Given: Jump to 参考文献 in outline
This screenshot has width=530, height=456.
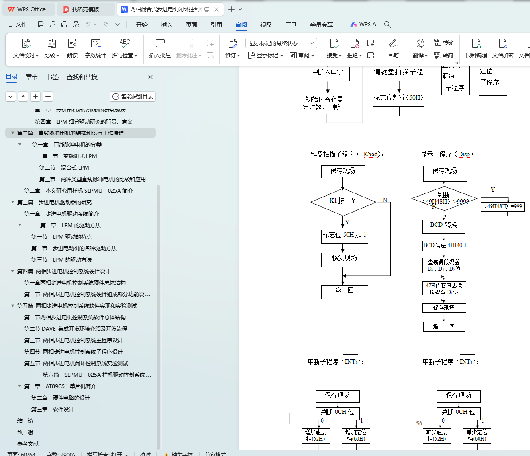Looking at the screenshot, I should pos(28,444).
